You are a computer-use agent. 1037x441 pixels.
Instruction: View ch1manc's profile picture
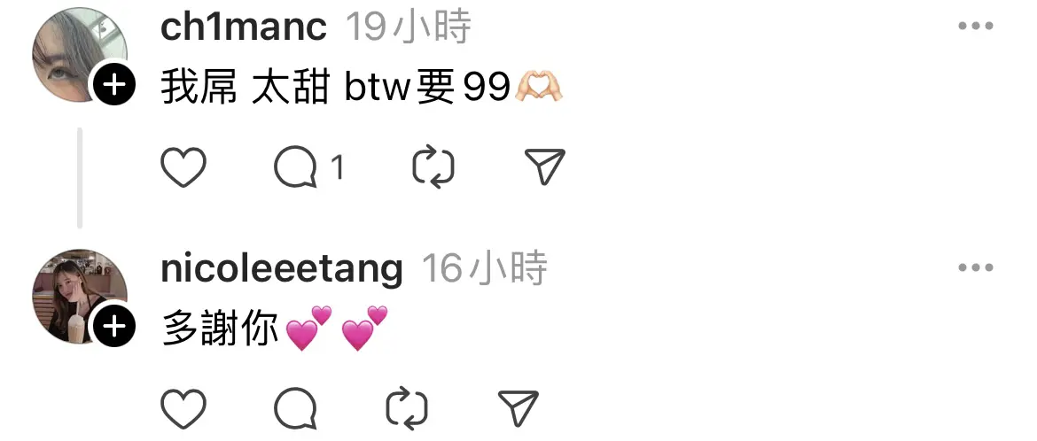(80, 54)
